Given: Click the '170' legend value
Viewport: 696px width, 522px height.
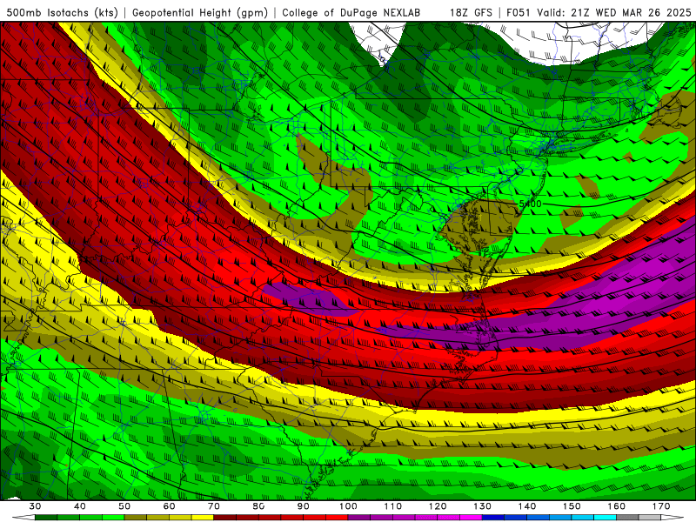Looking at the screenshot, I should (661, 506).
